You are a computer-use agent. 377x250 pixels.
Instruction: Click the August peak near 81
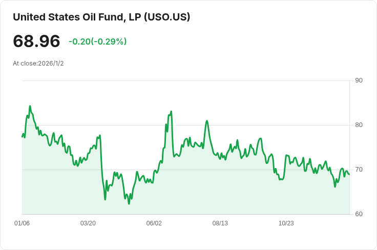207,121
